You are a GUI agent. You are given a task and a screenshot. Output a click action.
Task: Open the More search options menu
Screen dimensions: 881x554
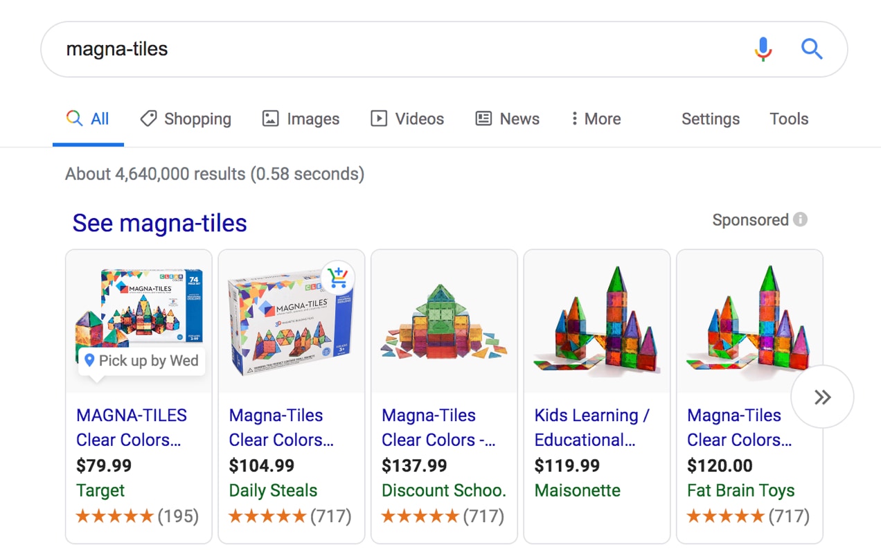pos(595,119)
